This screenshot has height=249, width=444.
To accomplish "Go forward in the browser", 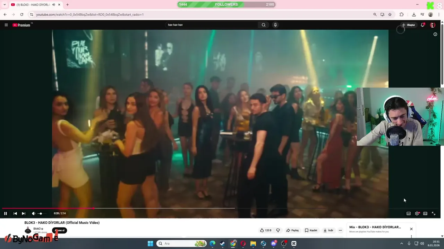I will (x=13, y=15).
